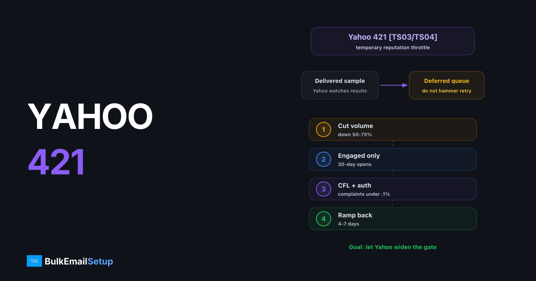This screenshot has height=281, width=536.
Task: Click the 'Engaged only' step title
Action: (359, 156)
